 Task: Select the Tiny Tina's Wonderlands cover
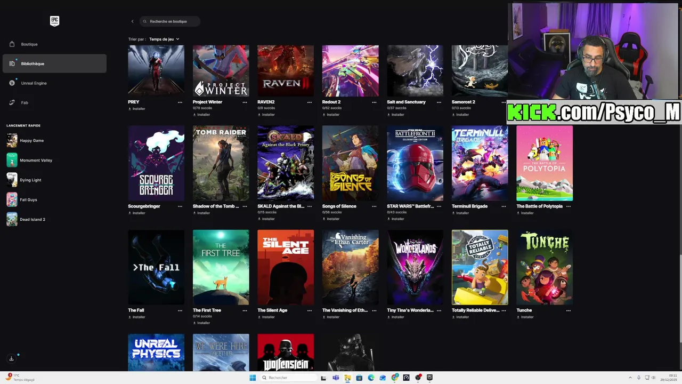(x=415, y=267)
